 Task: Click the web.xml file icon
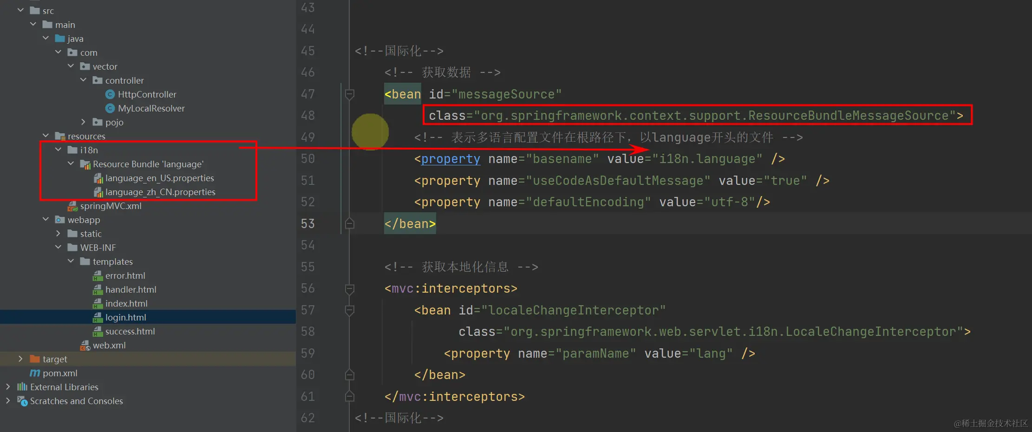[85, 346]
